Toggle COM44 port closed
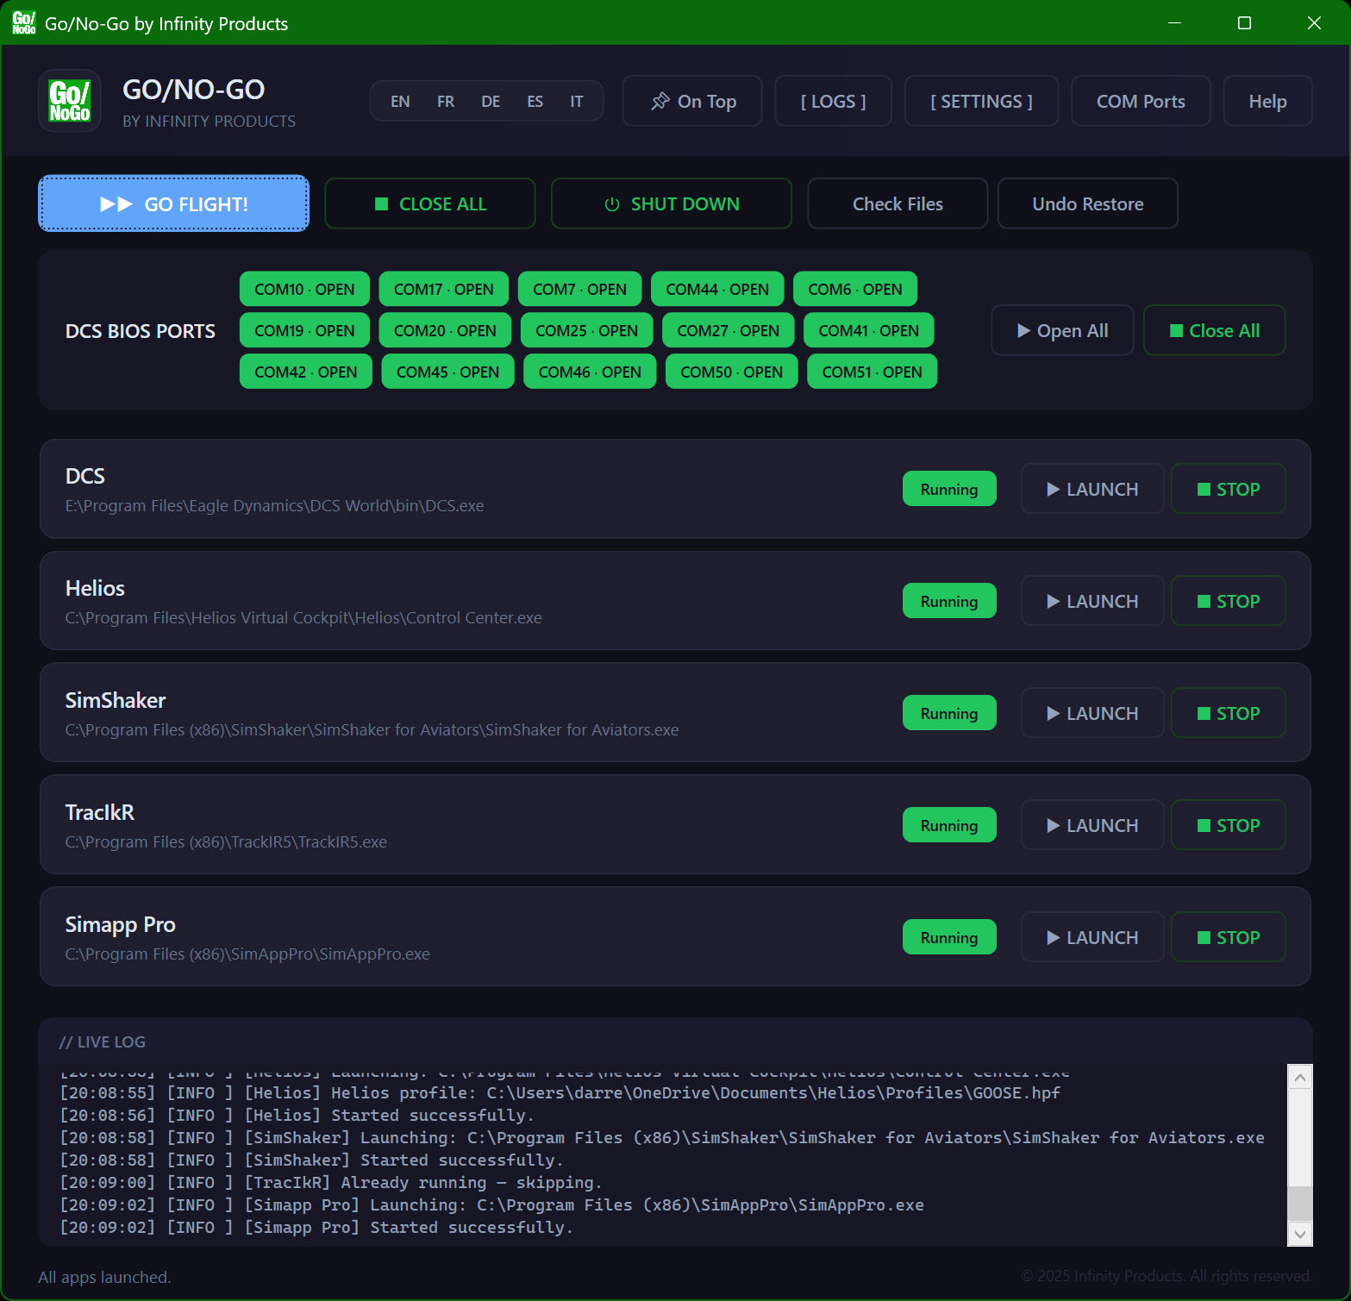 [716, 289]
